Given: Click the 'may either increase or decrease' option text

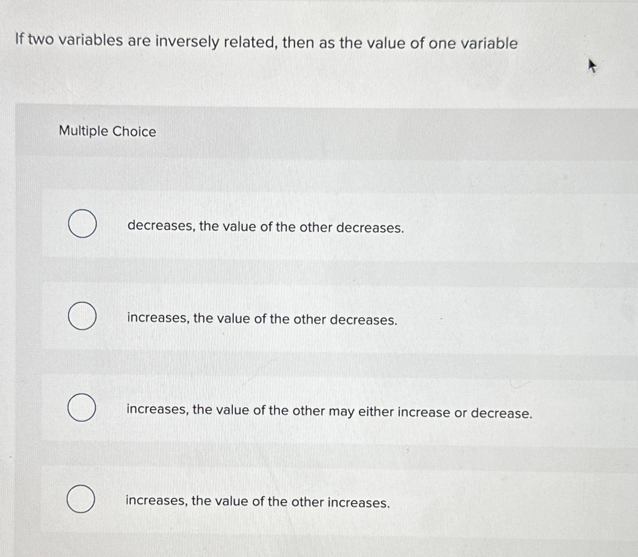Looking at the screenshot, I should 329,412.
